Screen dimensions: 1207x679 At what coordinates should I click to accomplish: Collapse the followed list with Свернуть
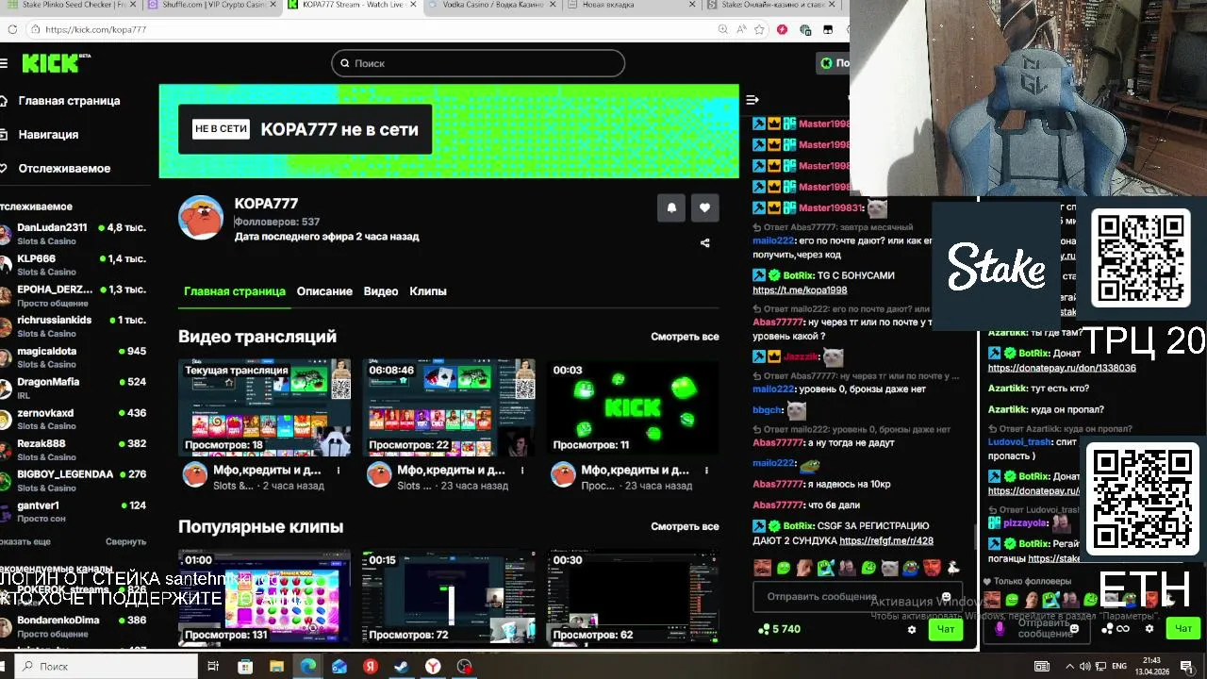click(125, 542)
